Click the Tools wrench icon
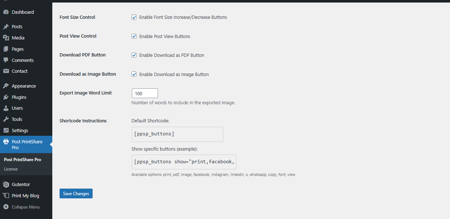The height and width of the screenshot is (219, 450). (x=6, y=119)
